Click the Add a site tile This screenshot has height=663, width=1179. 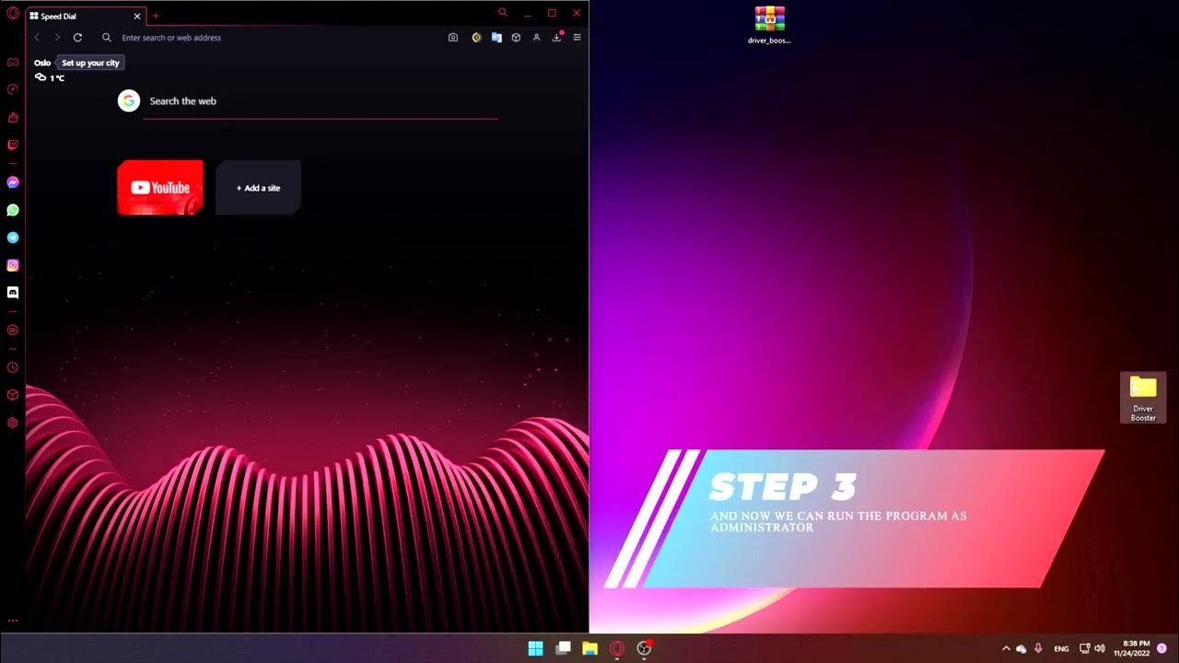[x=258, y=188]
